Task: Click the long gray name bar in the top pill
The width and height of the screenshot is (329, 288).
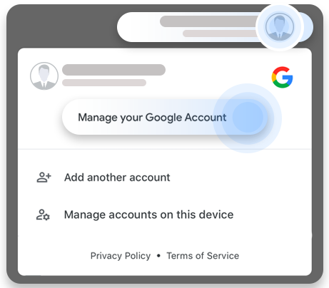Action: pos(208,21)
